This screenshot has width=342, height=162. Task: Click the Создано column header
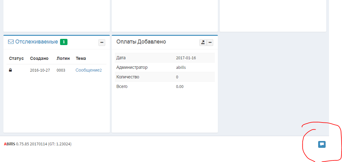pyautogui.click(x=39, y=58)
